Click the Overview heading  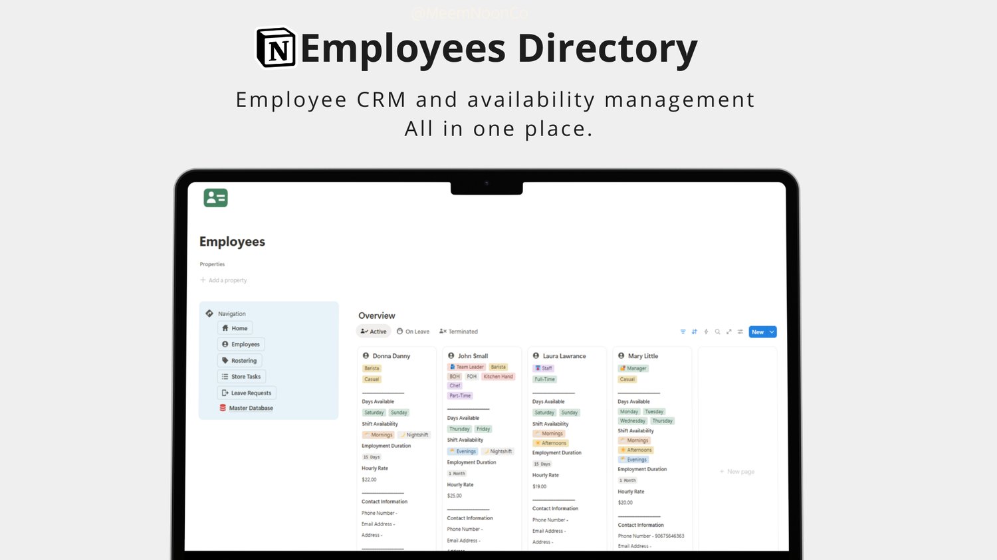click(x=377, y=316)
